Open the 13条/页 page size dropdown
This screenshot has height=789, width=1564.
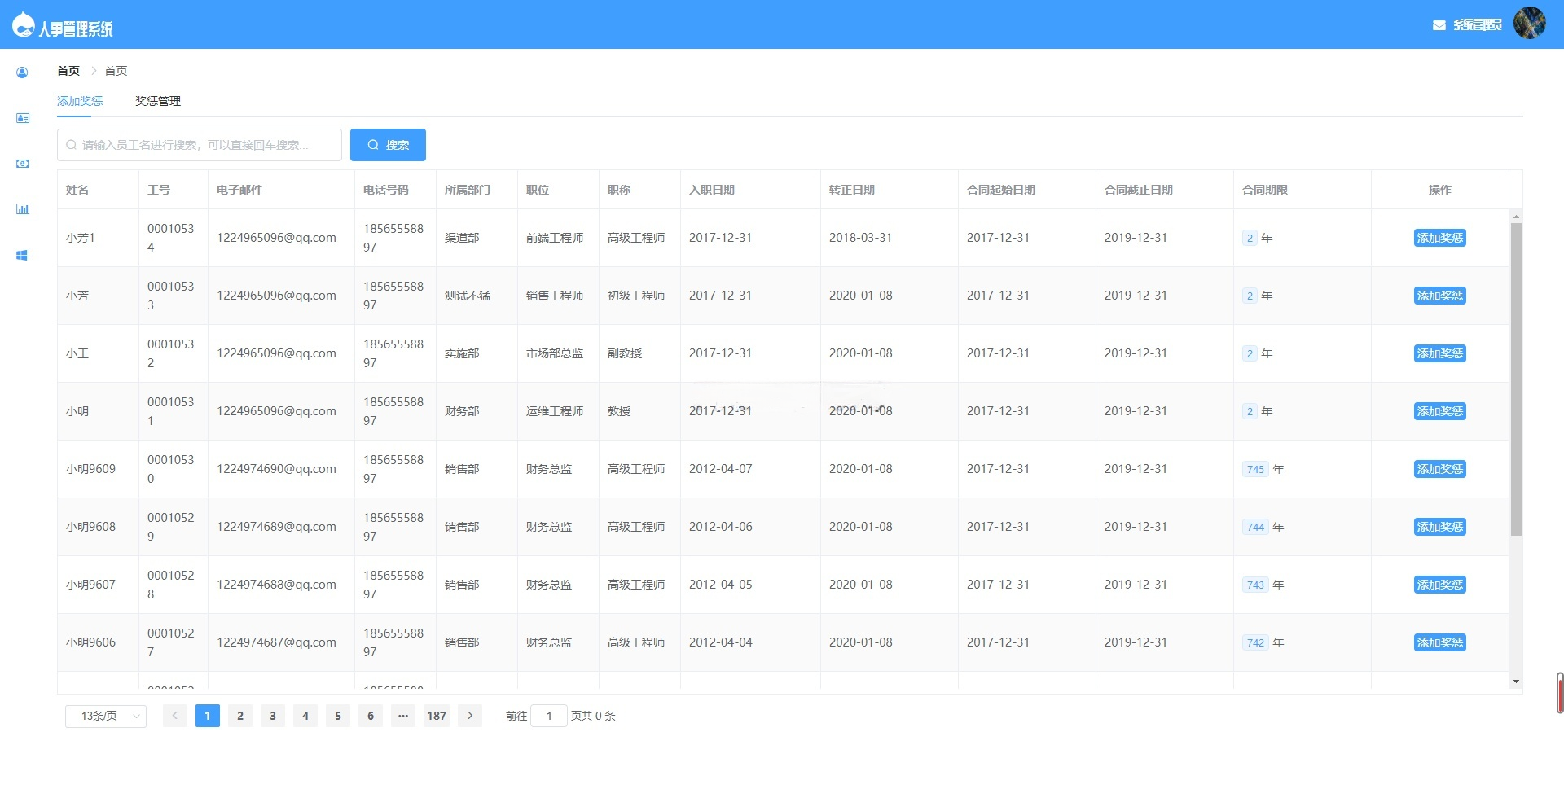(105, 716)
